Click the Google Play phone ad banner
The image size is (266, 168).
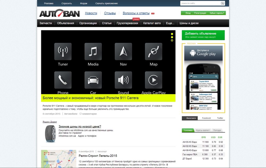[x=203, y=78]
